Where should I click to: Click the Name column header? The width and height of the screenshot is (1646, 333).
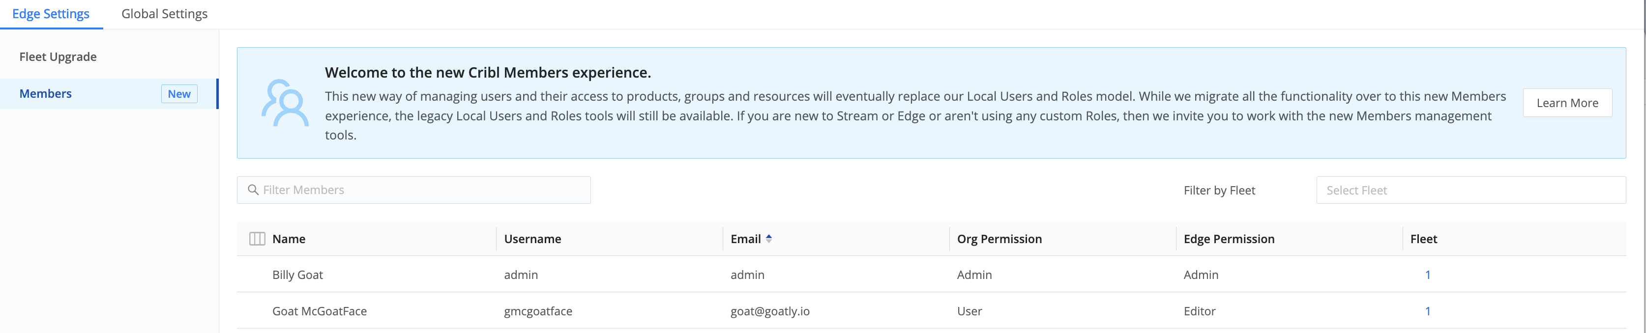(288, 239)
